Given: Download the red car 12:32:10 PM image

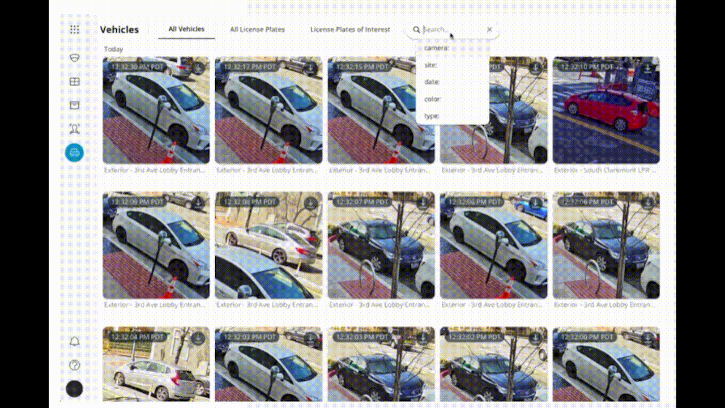Looking at the screenshot, I should pyautogui.click(x=648, y=68).
